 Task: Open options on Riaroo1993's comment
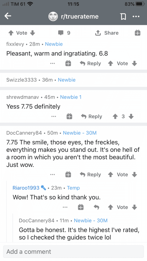click(x=65, y=207)
